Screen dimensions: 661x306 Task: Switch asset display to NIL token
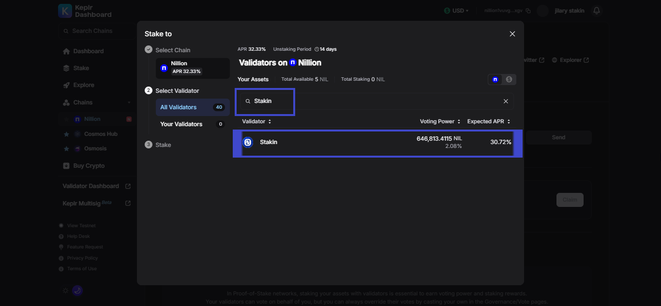(495, 79)
